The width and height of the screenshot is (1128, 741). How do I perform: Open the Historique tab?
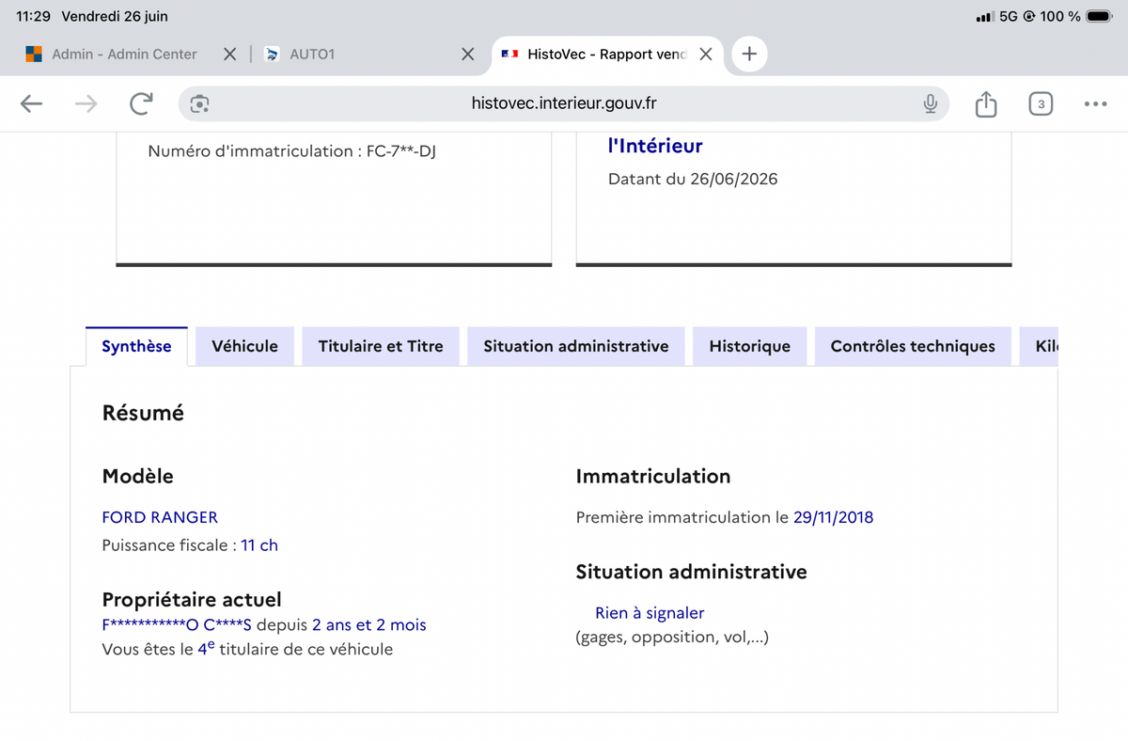[750, 346]
